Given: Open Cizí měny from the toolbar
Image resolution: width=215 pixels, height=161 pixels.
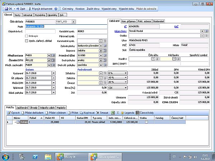Looking at the screenshot, I should click(68, 9).
